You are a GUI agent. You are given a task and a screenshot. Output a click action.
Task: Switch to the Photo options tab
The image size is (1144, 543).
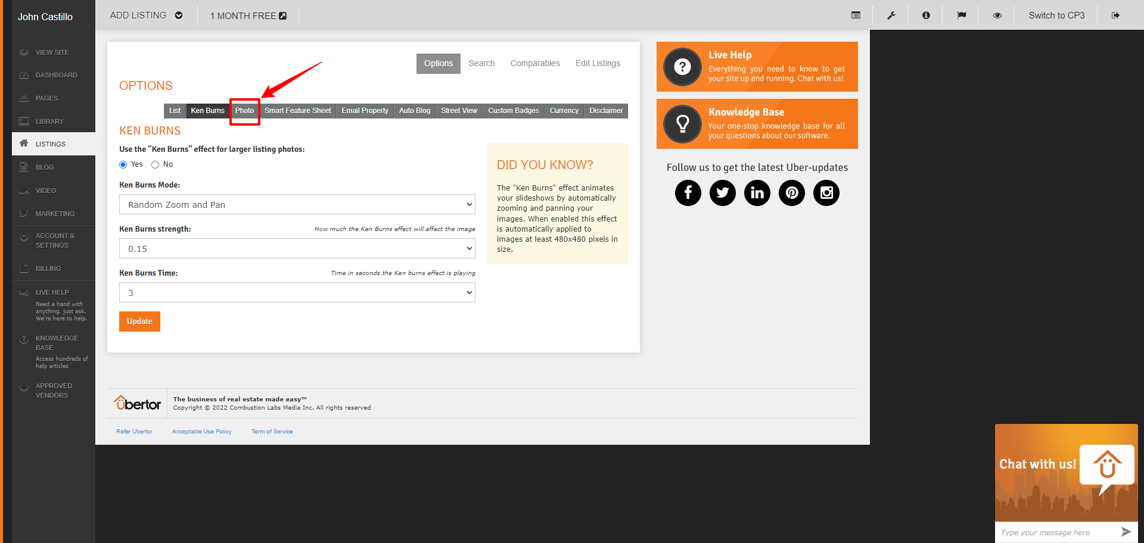244,111
